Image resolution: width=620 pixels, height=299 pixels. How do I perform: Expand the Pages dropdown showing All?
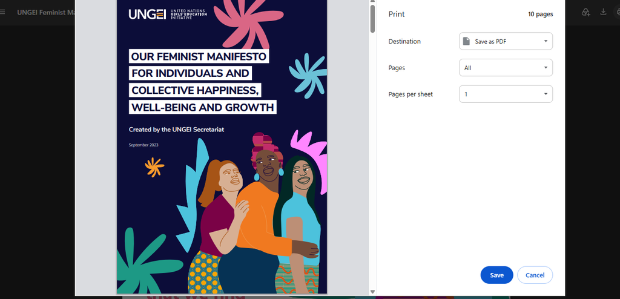pos(506,68)
